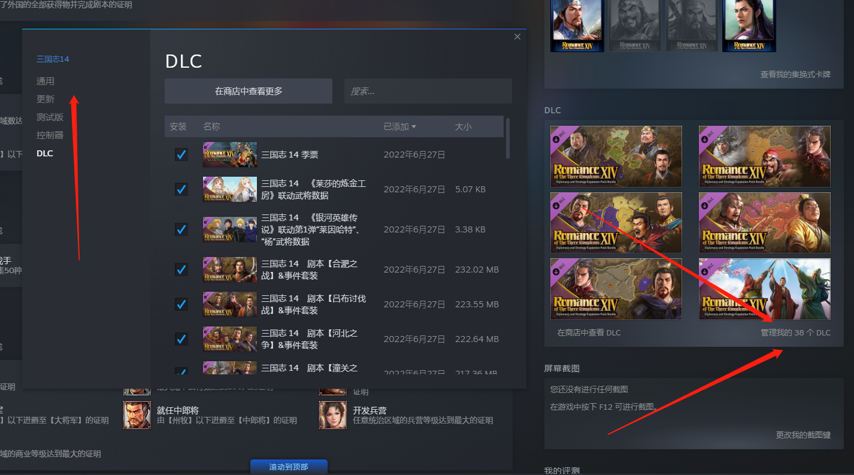Toggle install checkbox for 莱莎的炼金工房 DLC

click(x=181, y=189)
